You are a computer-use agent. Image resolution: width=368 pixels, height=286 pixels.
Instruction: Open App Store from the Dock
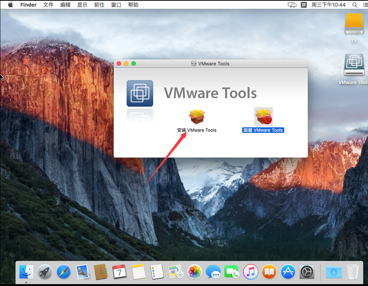tap(288, 272)
